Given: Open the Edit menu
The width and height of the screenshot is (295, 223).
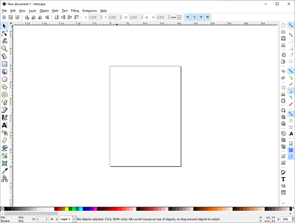Looking at the screenshot, I should click(13, 11).
